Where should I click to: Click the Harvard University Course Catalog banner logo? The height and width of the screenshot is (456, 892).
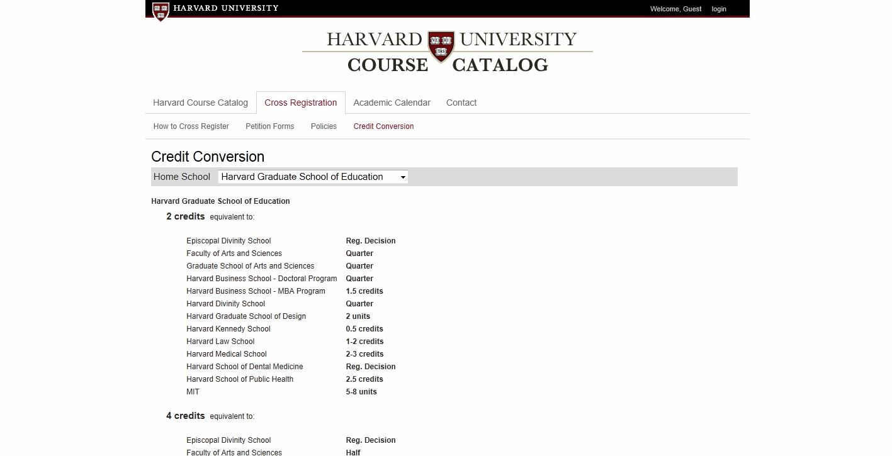click(447, 52)
